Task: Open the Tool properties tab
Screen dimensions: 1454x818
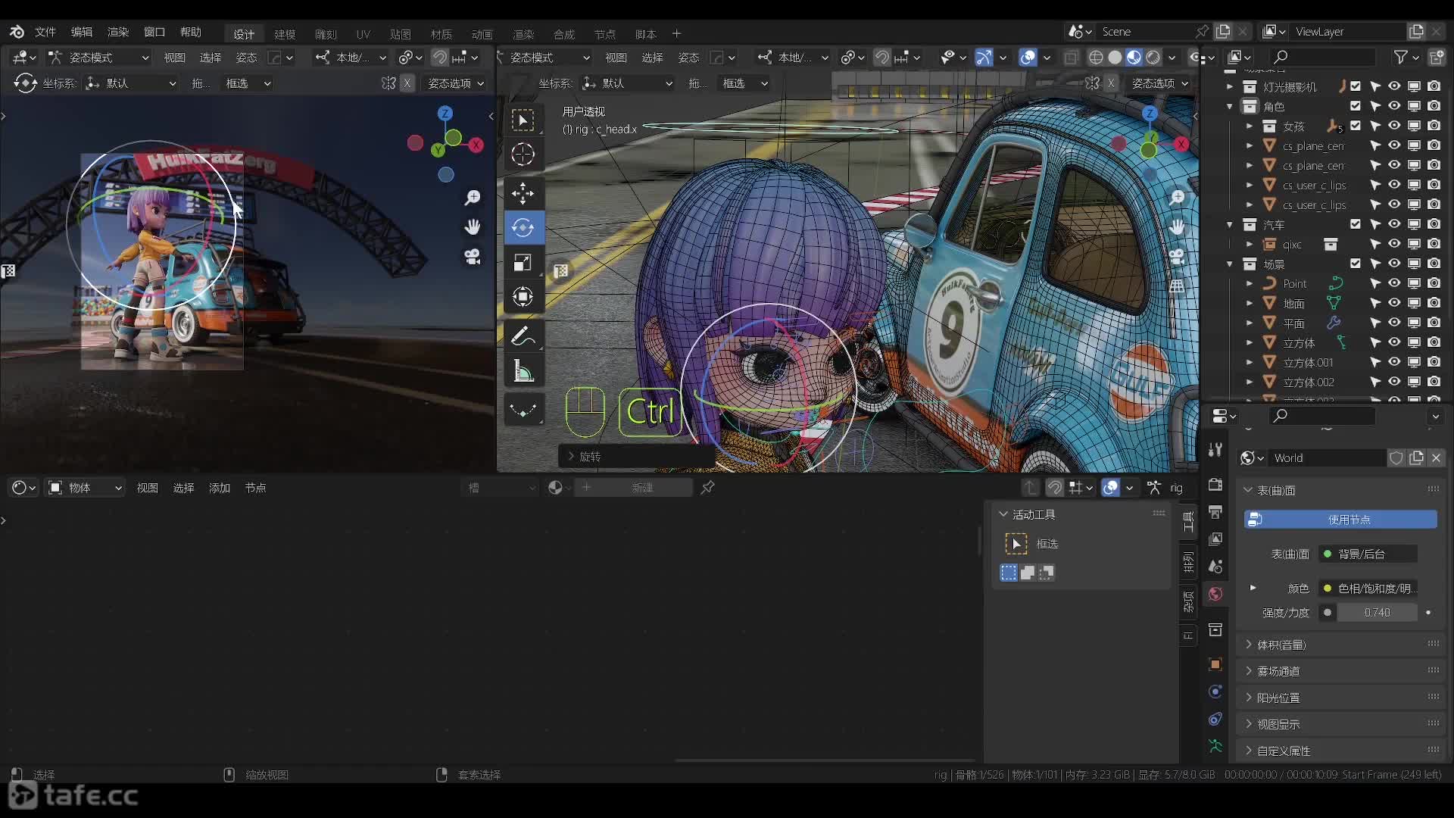Action: point(1215,450)
